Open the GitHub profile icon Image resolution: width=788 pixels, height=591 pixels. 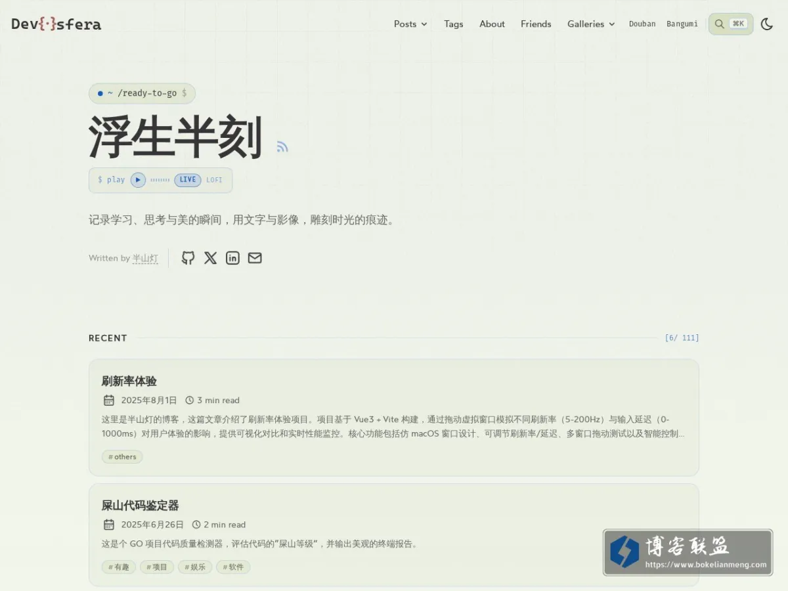(x=188, y=258)
